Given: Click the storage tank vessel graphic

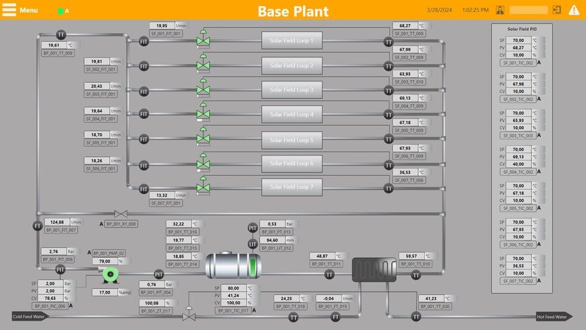Looking at the screenshot, I should click(233, 266).
